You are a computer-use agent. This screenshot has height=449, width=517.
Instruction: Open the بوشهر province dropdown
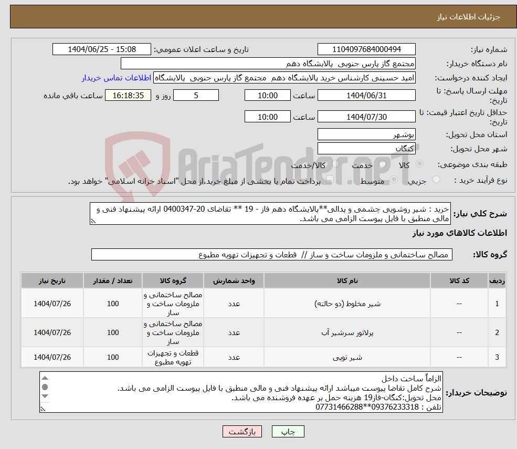pos(366,134)
